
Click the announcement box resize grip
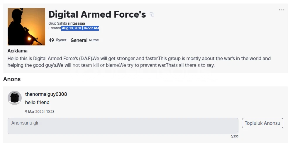[237, 132]
